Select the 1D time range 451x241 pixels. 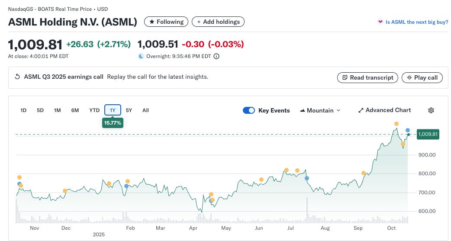pos(23,110)
